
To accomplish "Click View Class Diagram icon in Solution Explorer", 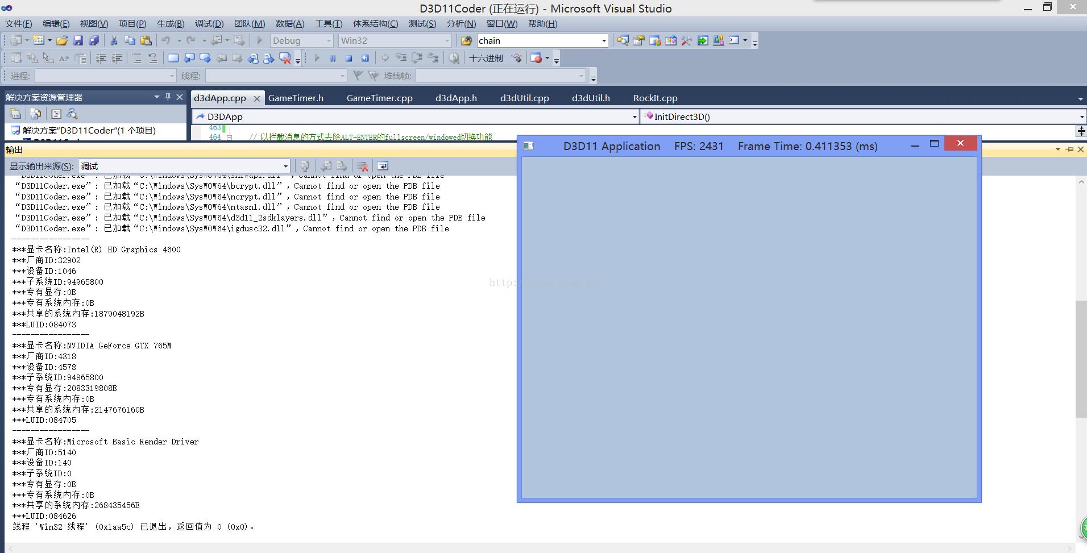I will [x=72, y=114].
